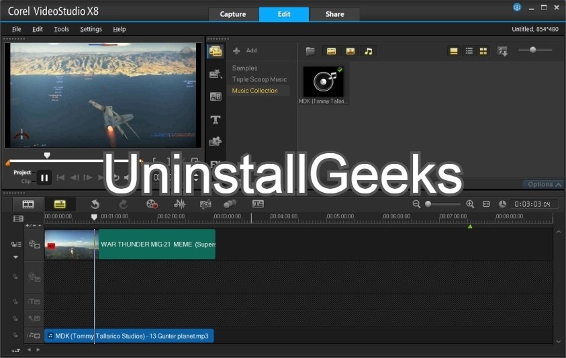Select Triple Scoop Music folder
Viewport: 566px width, 358px height.
[x=259, y=79]
